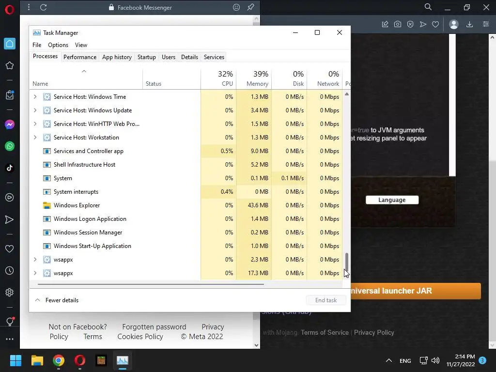
Task: Open Google Chrome from taskbar
Action: point(59,360)
